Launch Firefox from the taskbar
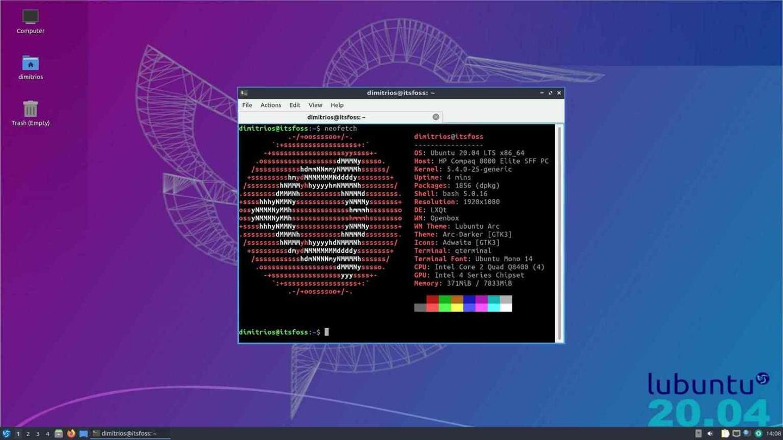Screen dimensions: 783x440 click(x=71, y=433)
